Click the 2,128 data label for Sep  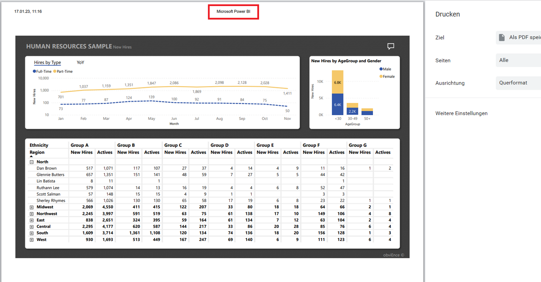click(242, 83)
